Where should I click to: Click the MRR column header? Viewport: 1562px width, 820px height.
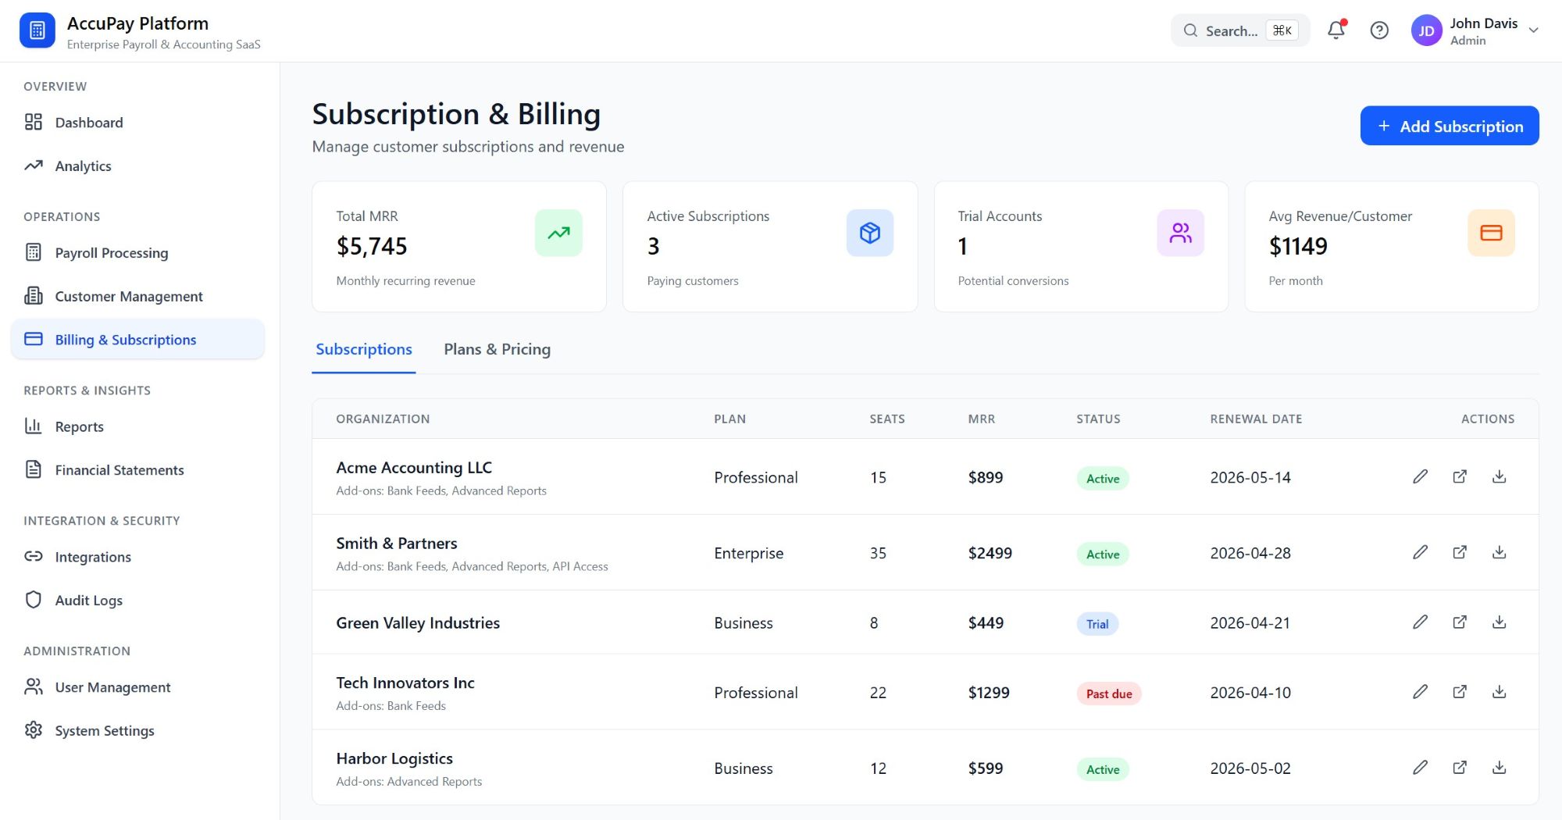click(981, 419)
